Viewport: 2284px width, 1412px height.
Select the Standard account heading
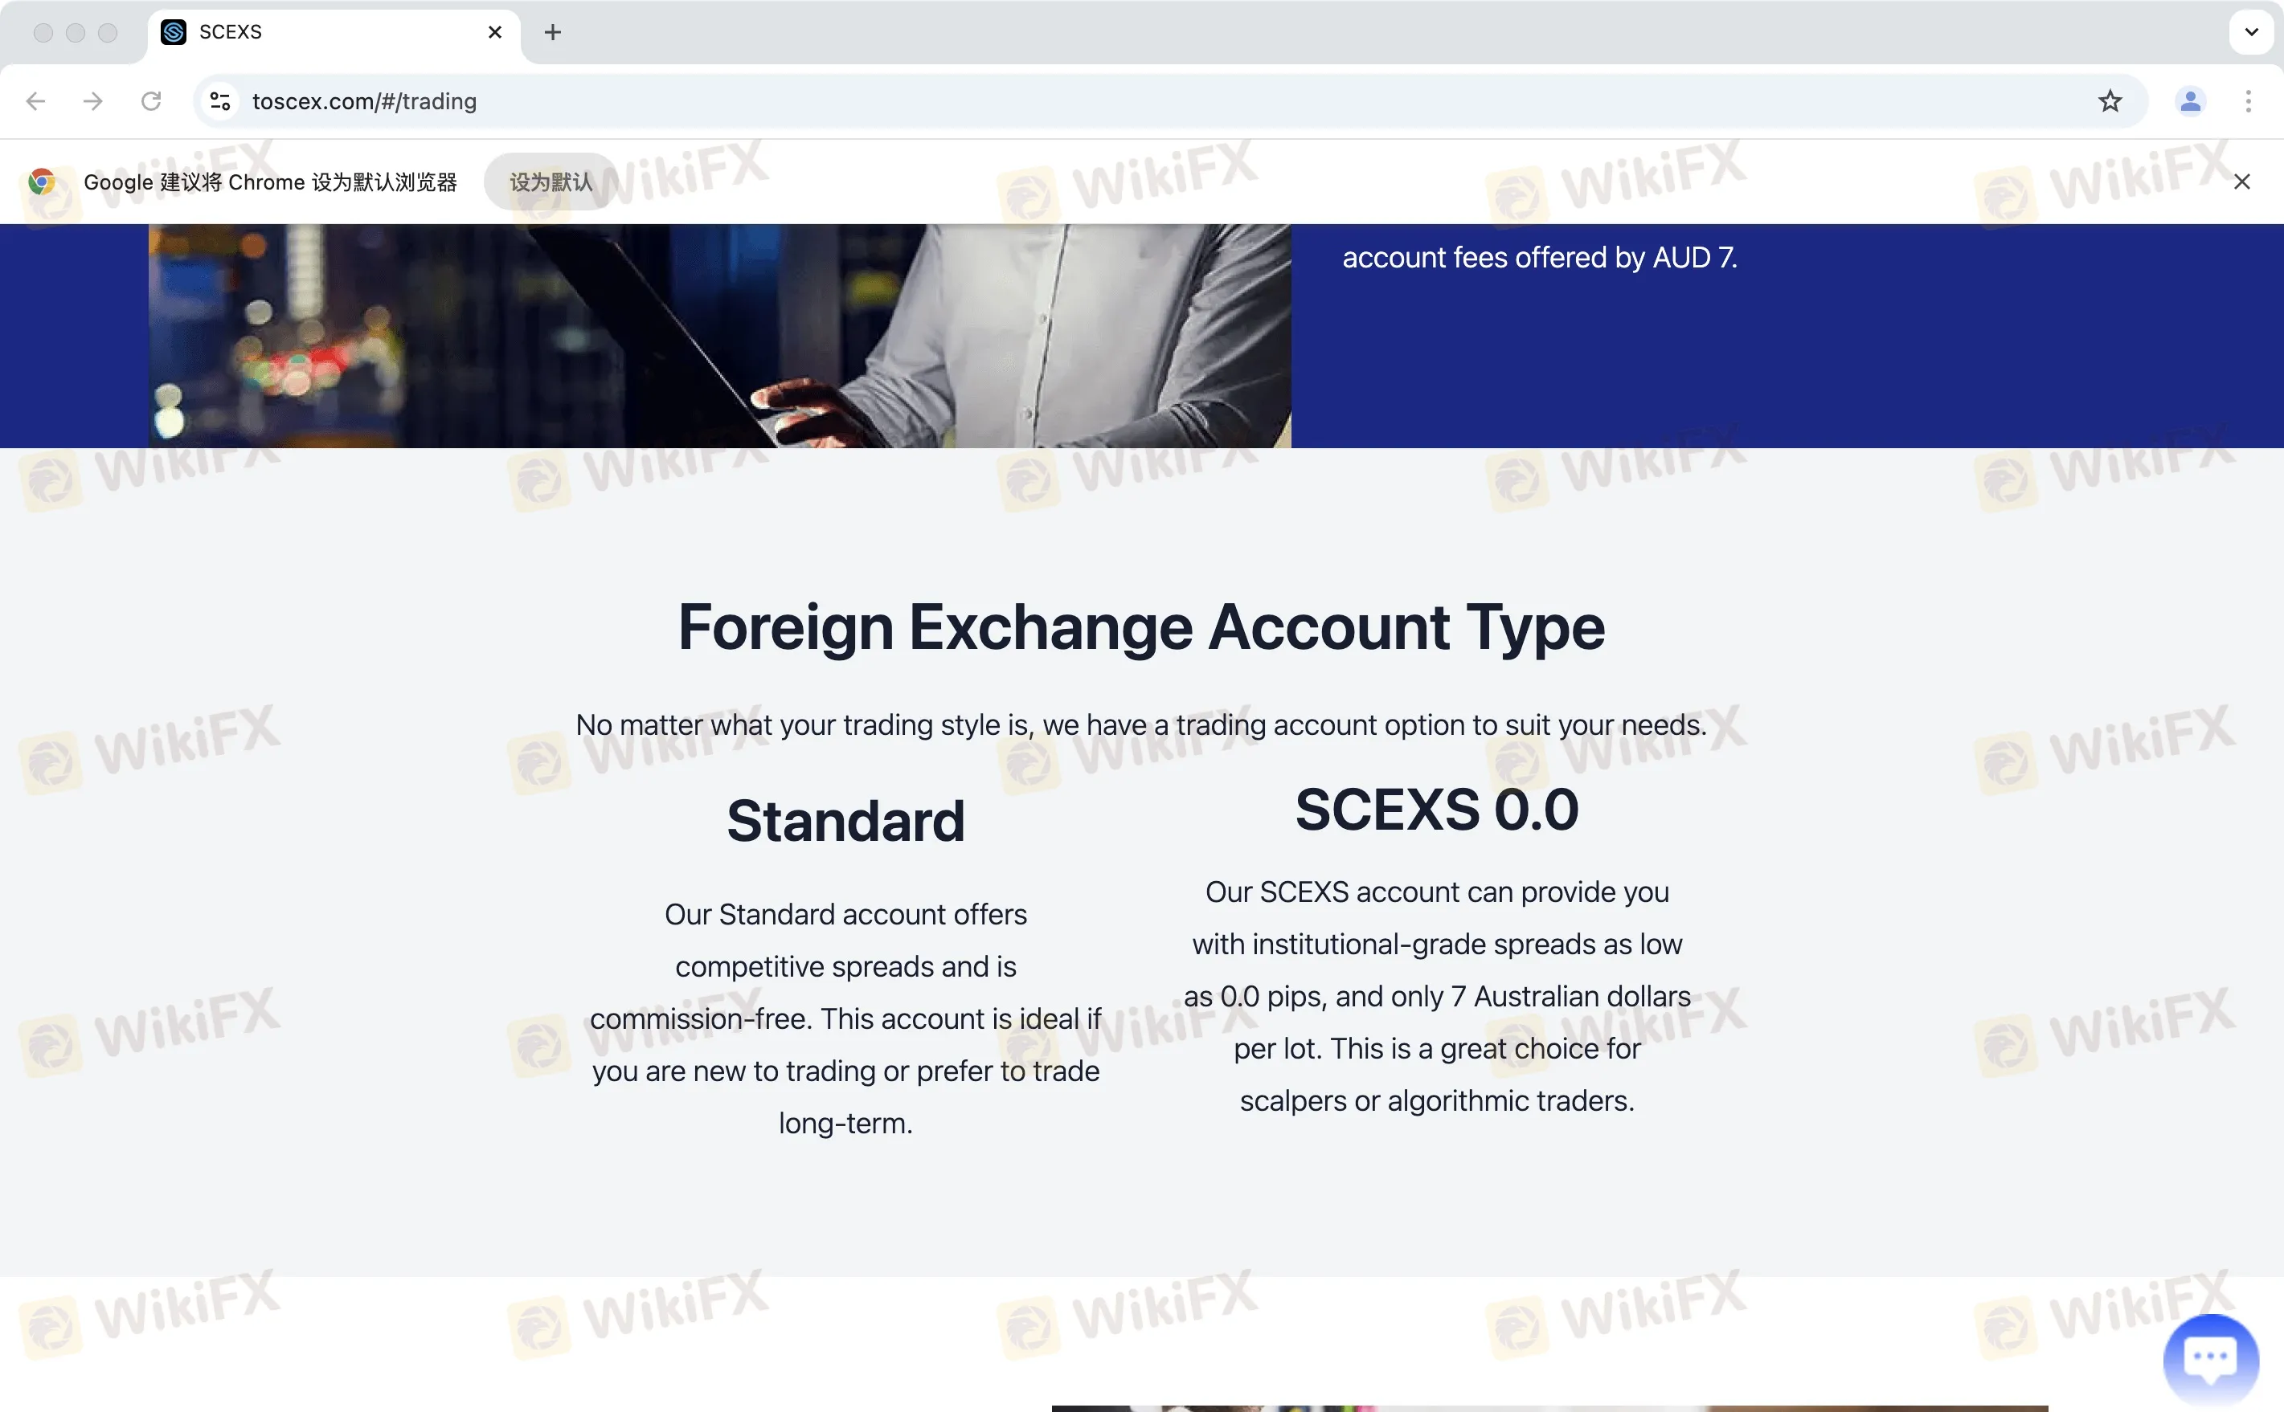click(x=845, y=821)
